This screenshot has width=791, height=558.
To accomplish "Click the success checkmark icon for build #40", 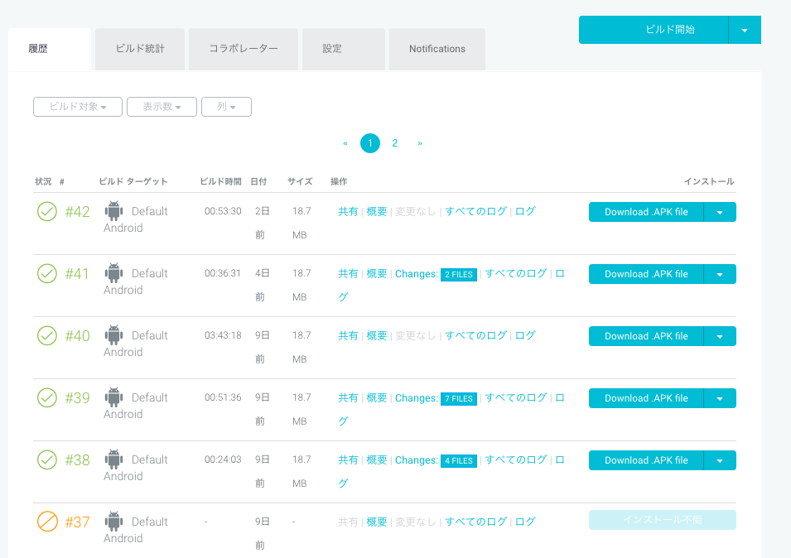I will [x=47, y=335].
